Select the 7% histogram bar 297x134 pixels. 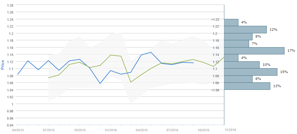click(x=236, y=44)
